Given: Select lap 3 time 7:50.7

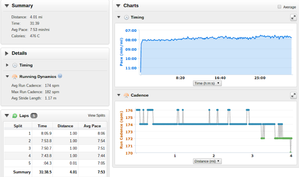Looking at the screenshot, I should click(x=46, y=148).
